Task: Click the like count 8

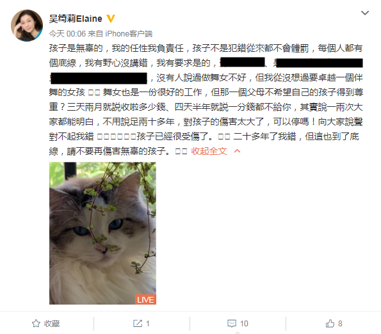Action: click(x=340, y=324)
